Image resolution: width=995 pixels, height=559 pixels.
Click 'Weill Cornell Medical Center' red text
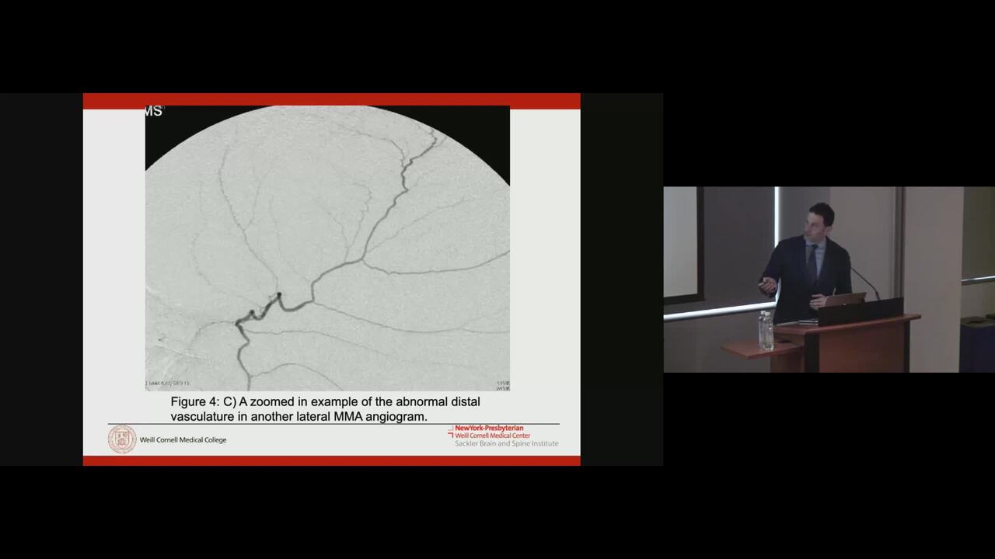(493, 436)
